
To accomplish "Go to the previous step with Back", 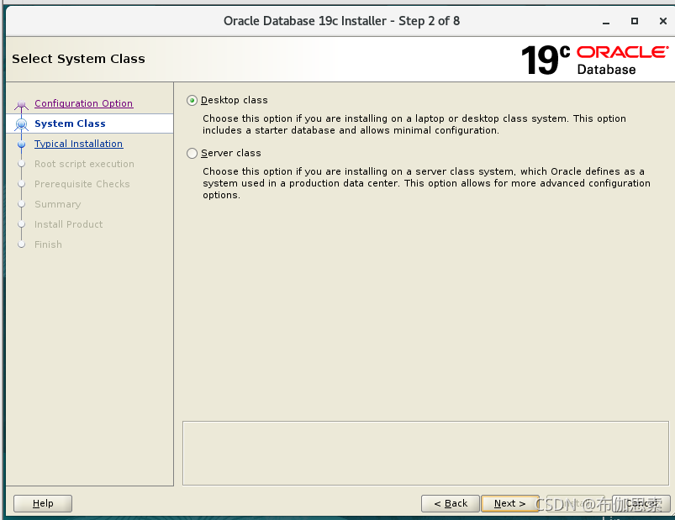I will pos(451,503).
